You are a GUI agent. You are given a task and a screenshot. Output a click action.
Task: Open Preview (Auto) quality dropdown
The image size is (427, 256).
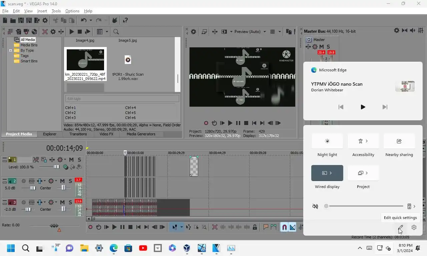click(x=250, y=32)
